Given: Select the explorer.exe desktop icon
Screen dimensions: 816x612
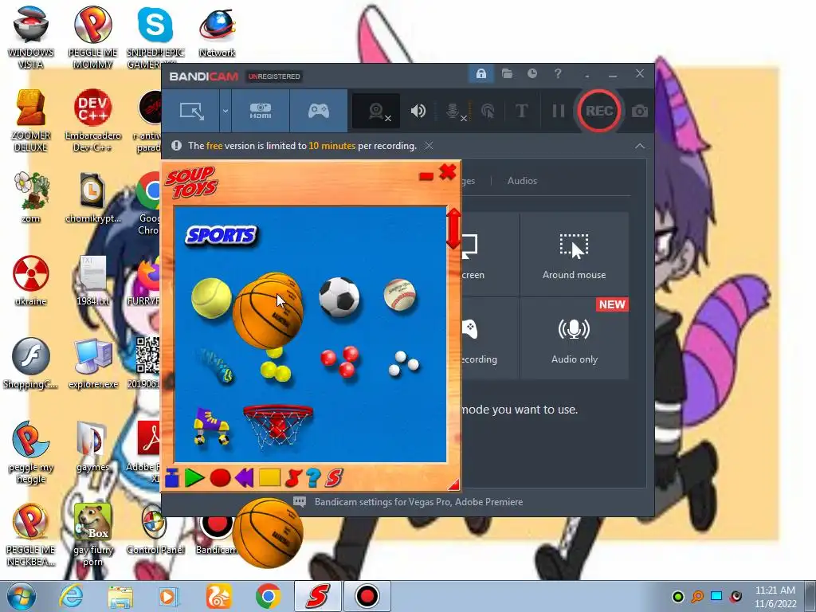Looking at the screenshot, I should click(x=92, y=363).
